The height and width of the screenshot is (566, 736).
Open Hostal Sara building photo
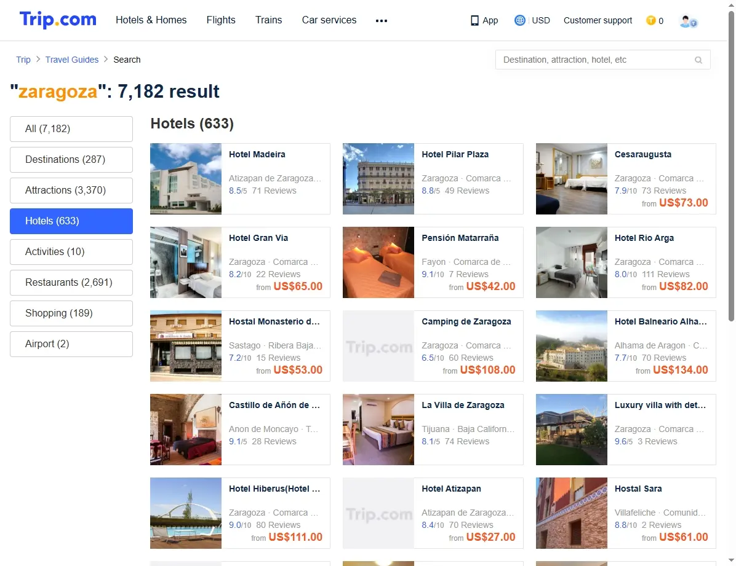click(572, 513)
